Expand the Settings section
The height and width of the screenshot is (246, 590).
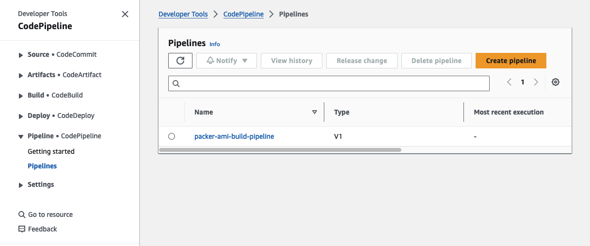21,185
